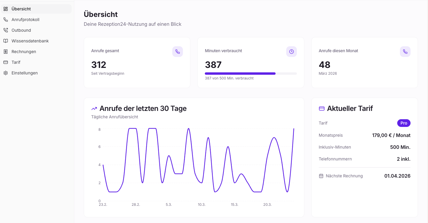Go to the Outbound section
Viewport: 428px width, 223px height.
click(x=36, y=30)
